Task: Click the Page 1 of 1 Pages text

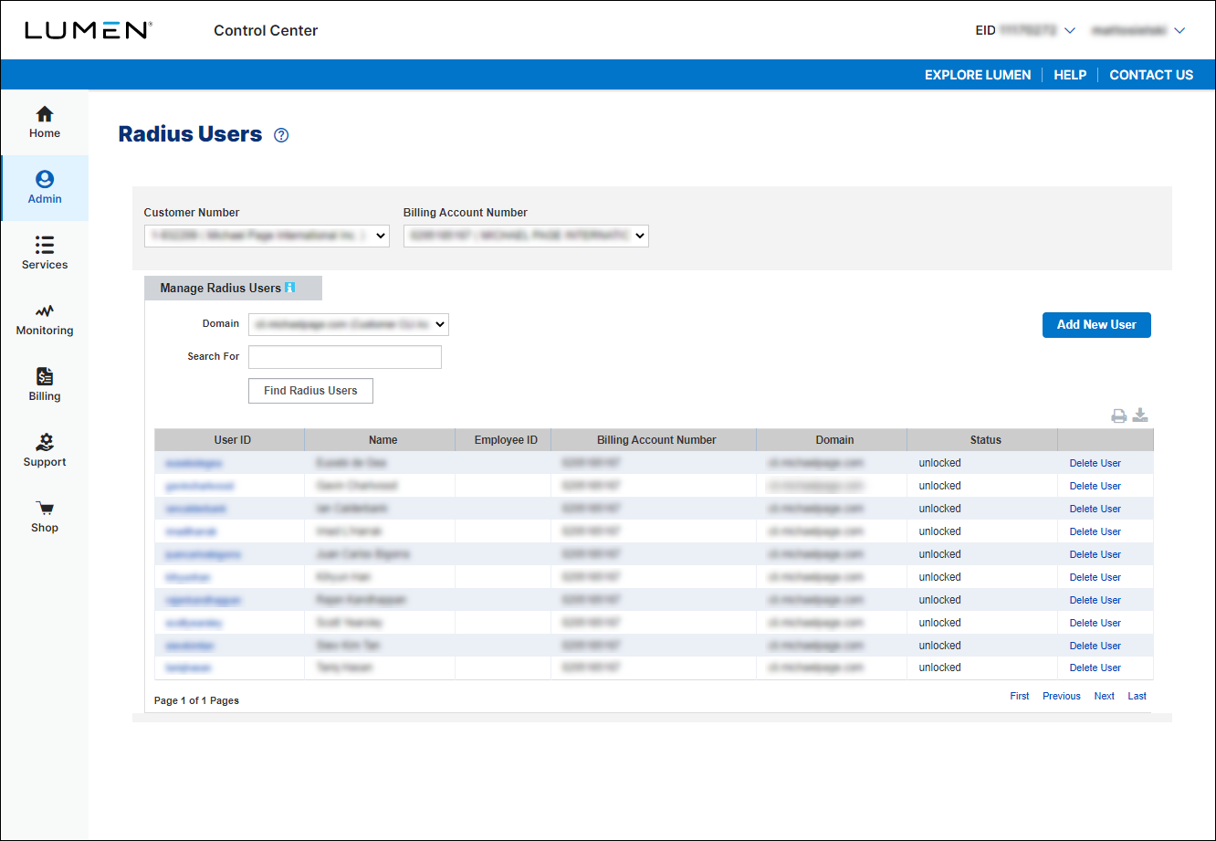Action: [196, 700]
